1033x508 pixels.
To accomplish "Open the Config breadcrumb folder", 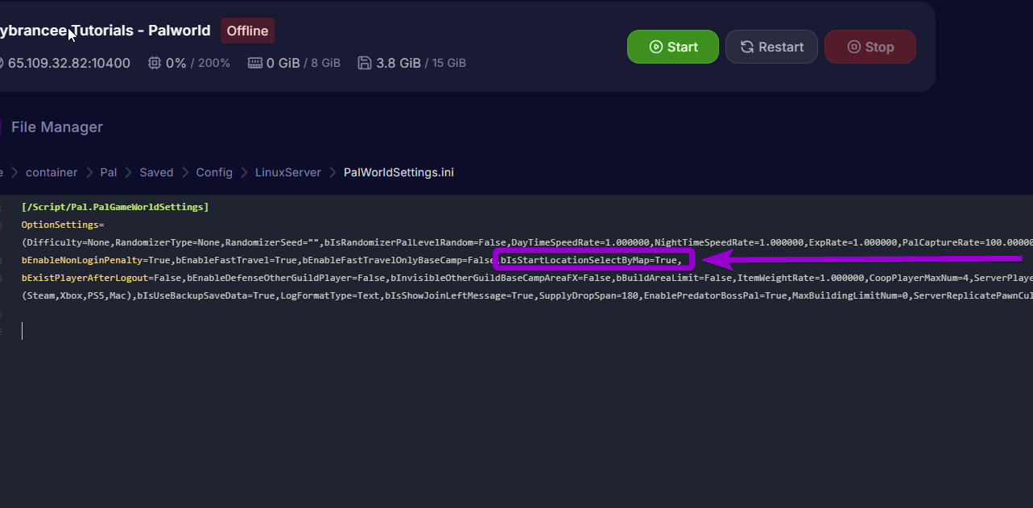I will pos(214,172).
